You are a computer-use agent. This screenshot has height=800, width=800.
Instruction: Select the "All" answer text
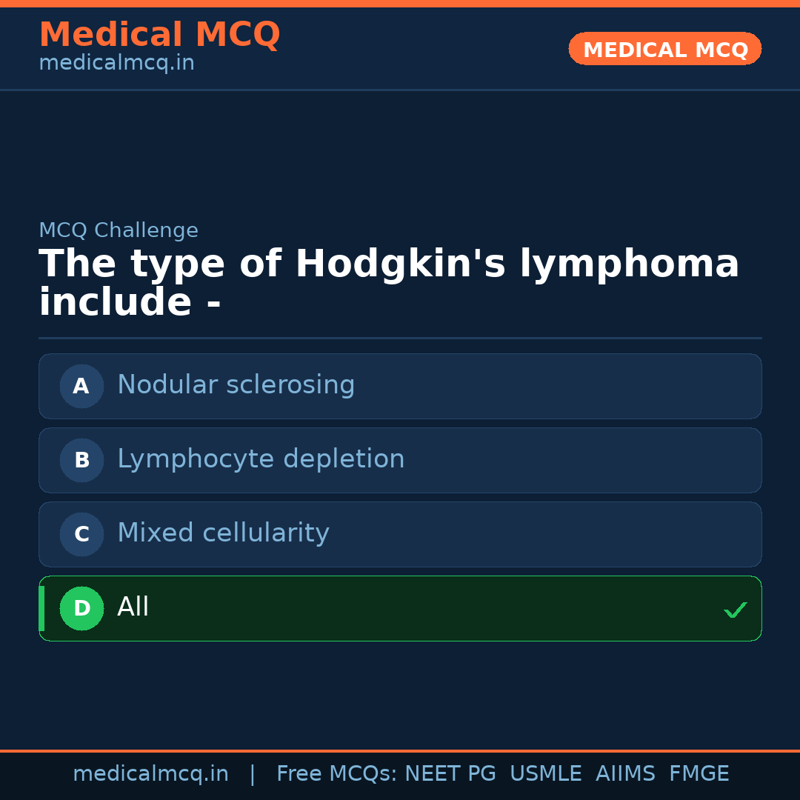(133, 607)
